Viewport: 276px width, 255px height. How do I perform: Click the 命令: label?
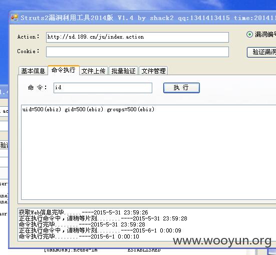(38, 87)
